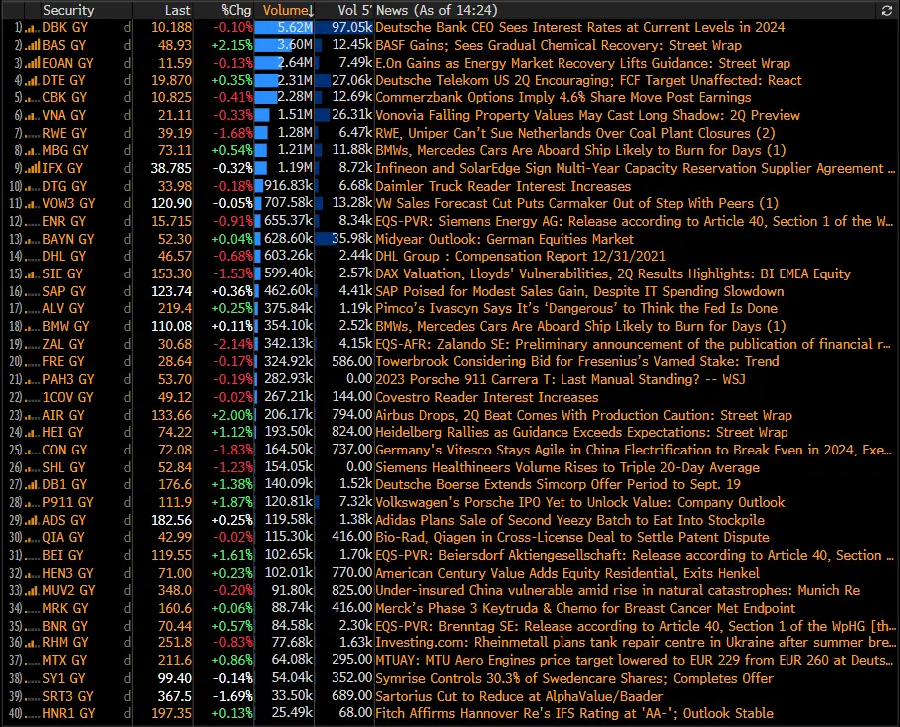Click the refresh icon at top right
Image resolution: width=900 pixels, height=727 pixels.
coord(885,11)
